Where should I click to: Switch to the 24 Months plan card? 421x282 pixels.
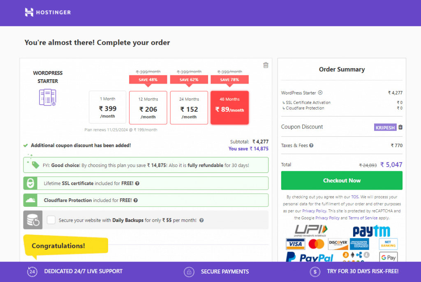(x=189, y=108)
